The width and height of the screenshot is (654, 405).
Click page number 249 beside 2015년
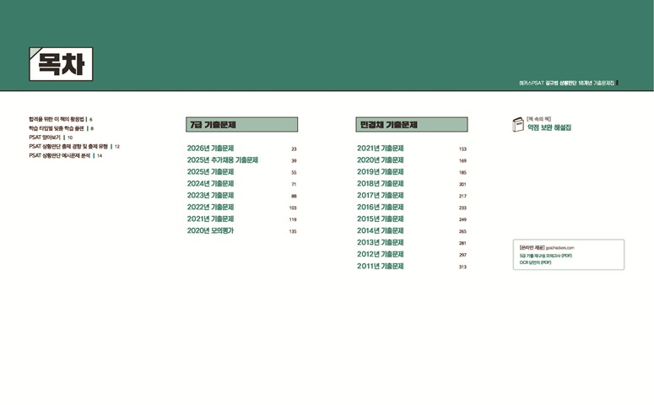[x=462, y=219]
